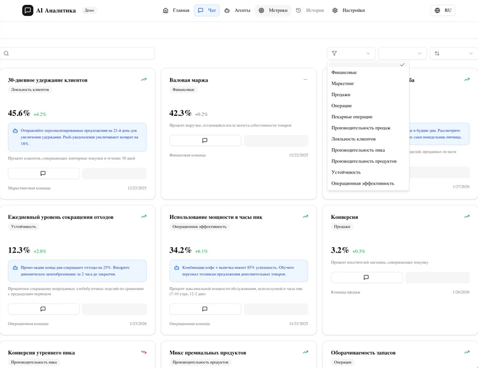Screen dimensions: 478x368
Task: Click trend icon on Микс премиальных продуктов
Action: point(305,352)
